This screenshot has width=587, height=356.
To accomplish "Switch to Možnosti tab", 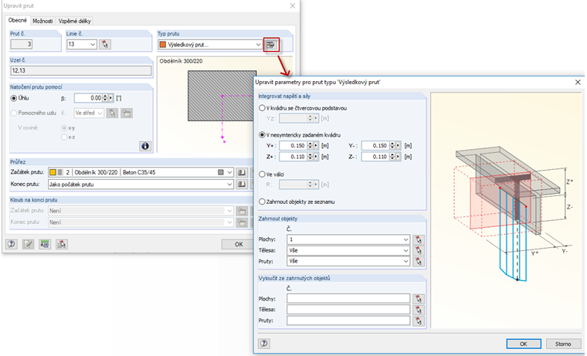I will [42, 21].
